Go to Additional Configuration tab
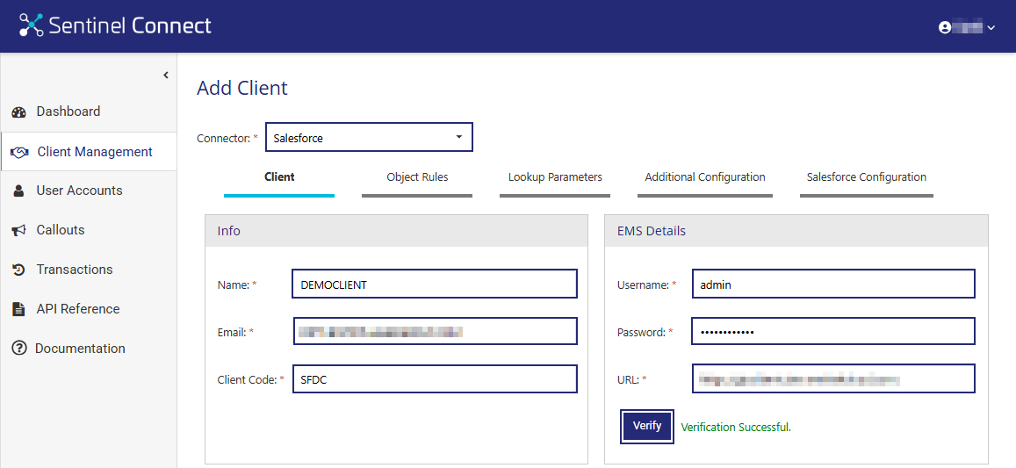This screenshot has height=468, width=1016. click(x=705, y=177)
